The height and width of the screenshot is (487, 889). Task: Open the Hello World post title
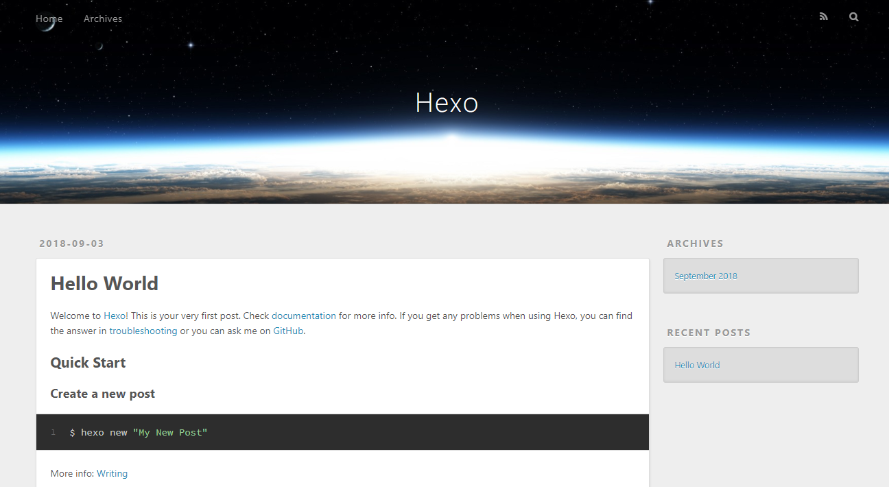point(104,283)
